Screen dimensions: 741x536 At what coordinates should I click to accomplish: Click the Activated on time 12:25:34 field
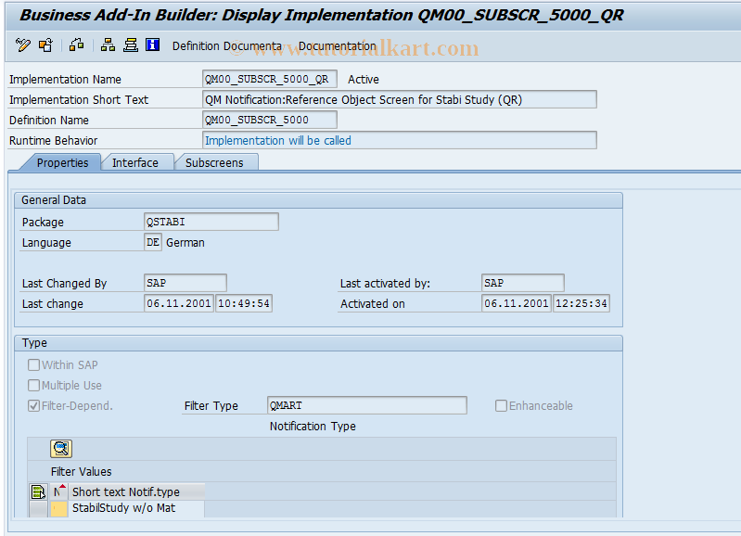coord(581,303)
